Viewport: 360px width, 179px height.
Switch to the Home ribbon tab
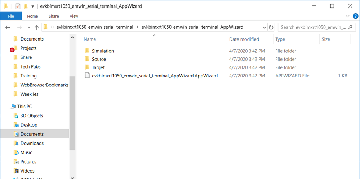pos(32,16)
